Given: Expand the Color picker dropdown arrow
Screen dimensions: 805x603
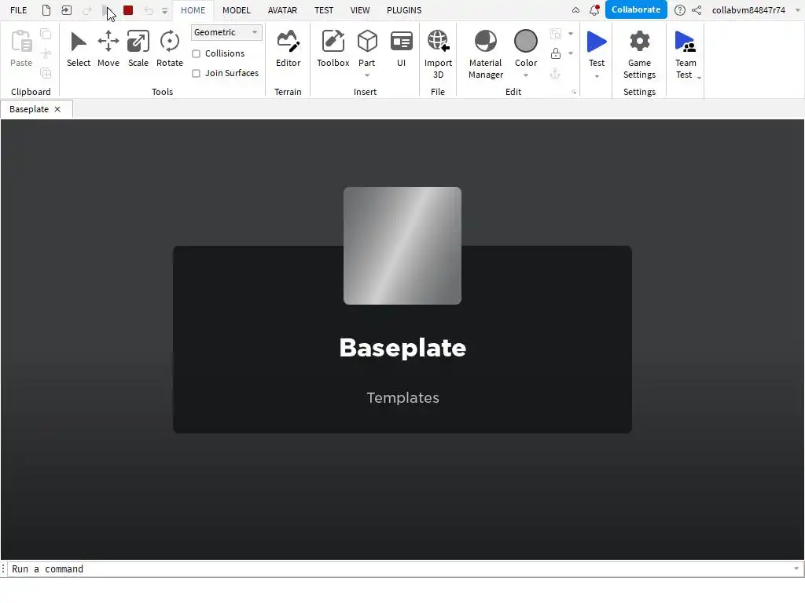Looking at the screenshot, I should click(x=526, y=76).
